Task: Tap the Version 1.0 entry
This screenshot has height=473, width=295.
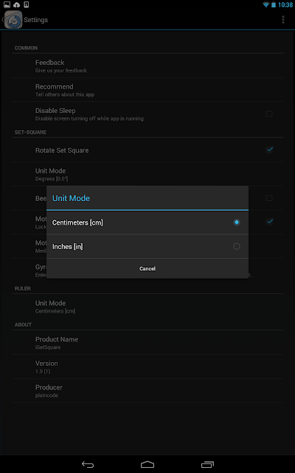Action: tap(147, 367)
